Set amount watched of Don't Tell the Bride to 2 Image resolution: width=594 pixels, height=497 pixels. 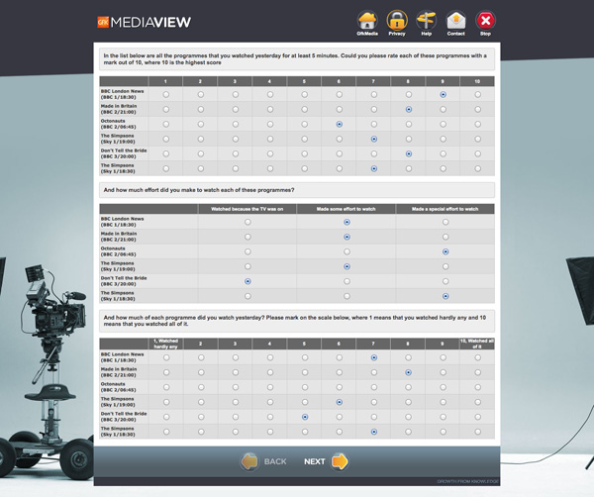point(201,417)
